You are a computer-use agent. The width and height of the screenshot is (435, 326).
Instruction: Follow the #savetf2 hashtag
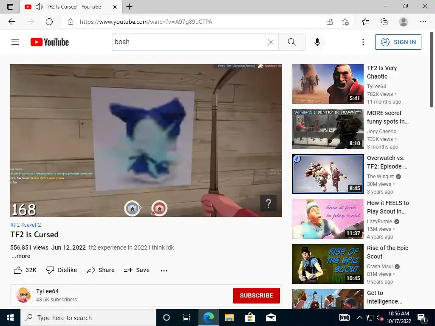pos(31,225)
